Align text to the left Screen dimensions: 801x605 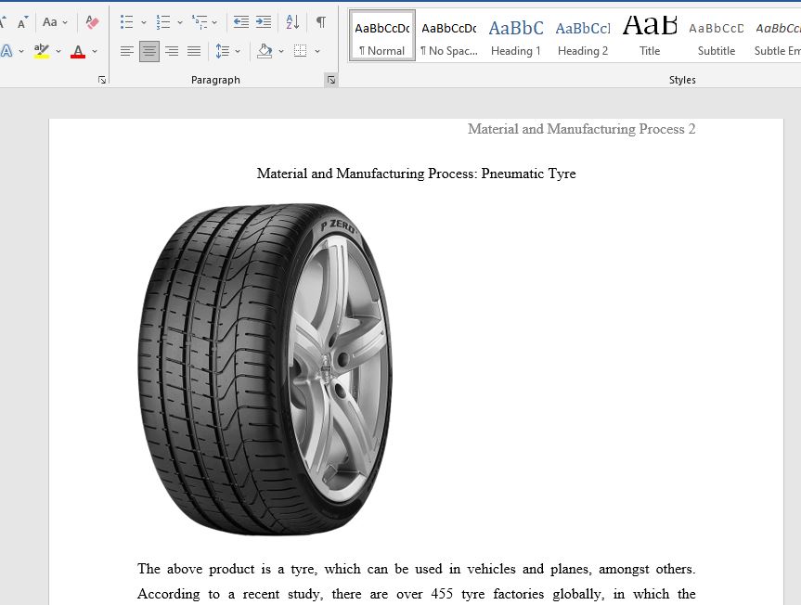(x=126, y=51)
